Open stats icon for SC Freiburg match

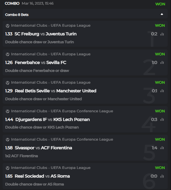click(x=162, y=34)
